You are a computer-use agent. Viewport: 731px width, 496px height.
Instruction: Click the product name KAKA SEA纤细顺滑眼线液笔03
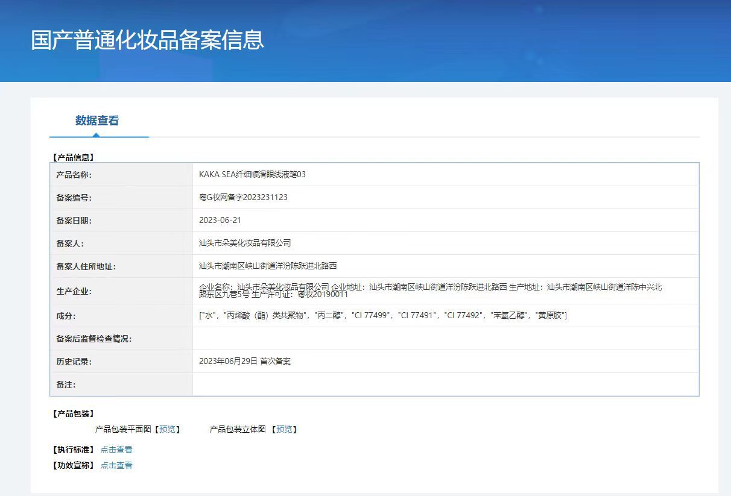(x=252, y=174)
